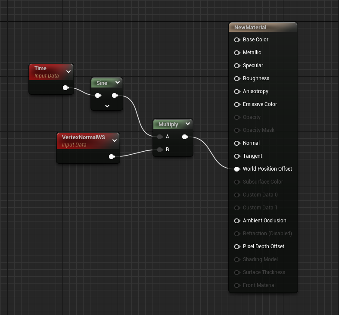Viewport: 339px width, 315px height.
Task: Click the Multiply node output pin
Action: [184, 137]
